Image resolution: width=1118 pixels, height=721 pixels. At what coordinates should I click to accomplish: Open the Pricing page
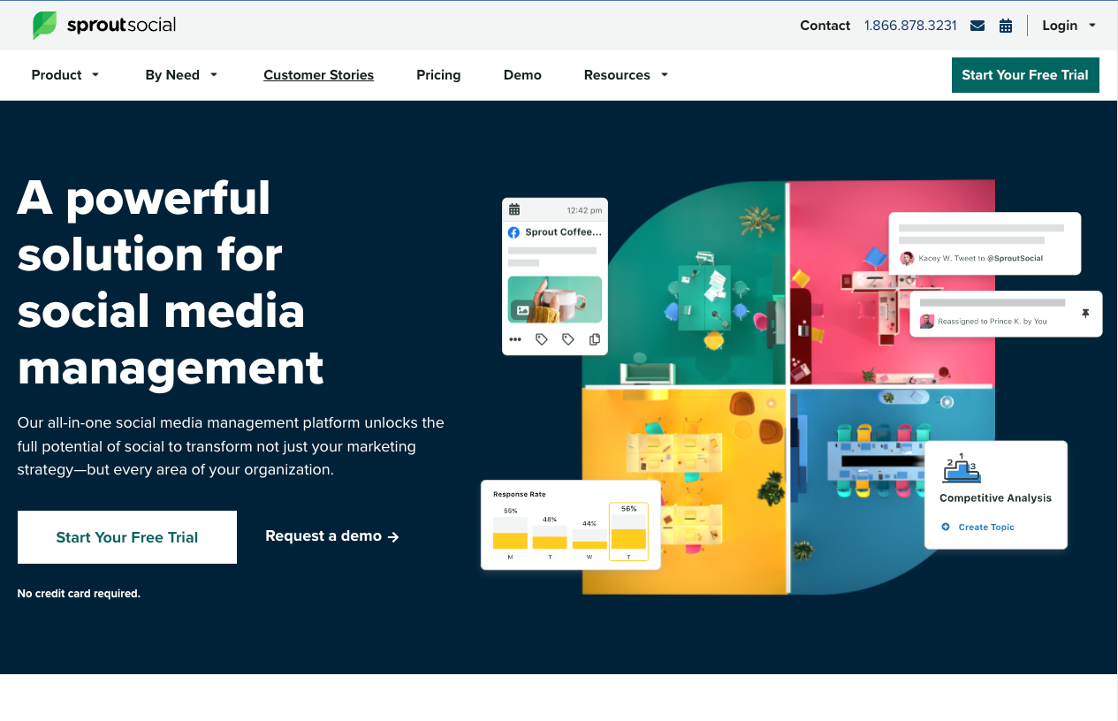438,75
